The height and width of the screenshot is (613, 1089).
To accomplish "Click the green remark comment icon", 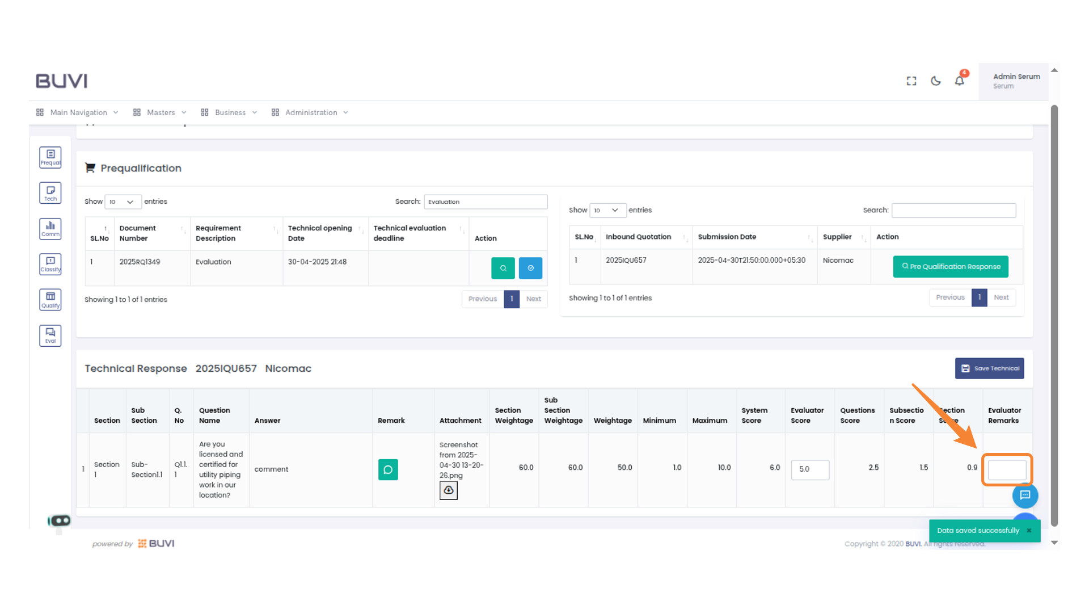I will tap(388, 469).
